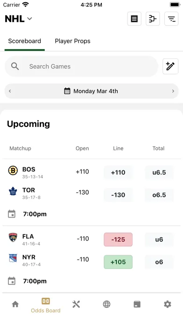Click the Search Games input field
This screenshot has width=183, height=325.
(81, 66)
